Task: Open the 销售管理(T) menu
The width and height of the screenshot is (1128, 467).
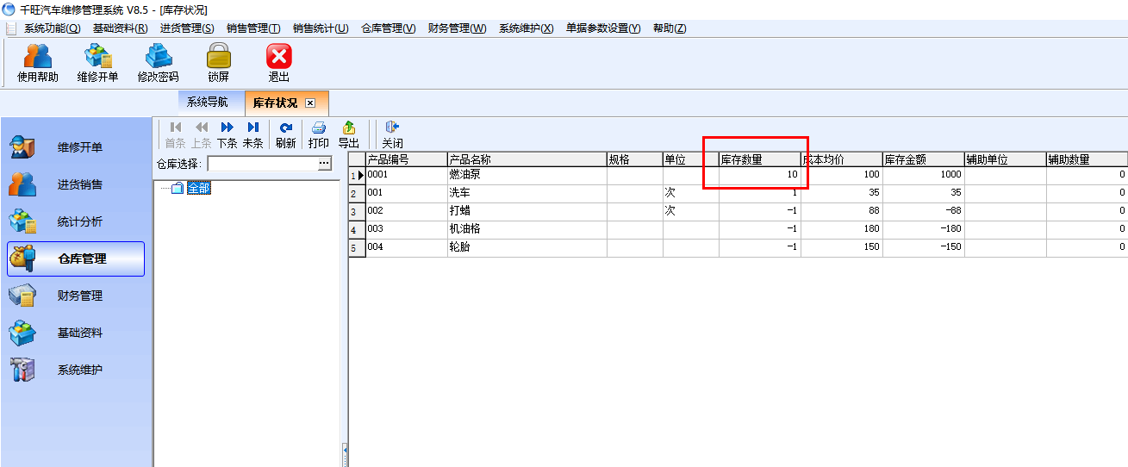Action: [x=253, y=28]
